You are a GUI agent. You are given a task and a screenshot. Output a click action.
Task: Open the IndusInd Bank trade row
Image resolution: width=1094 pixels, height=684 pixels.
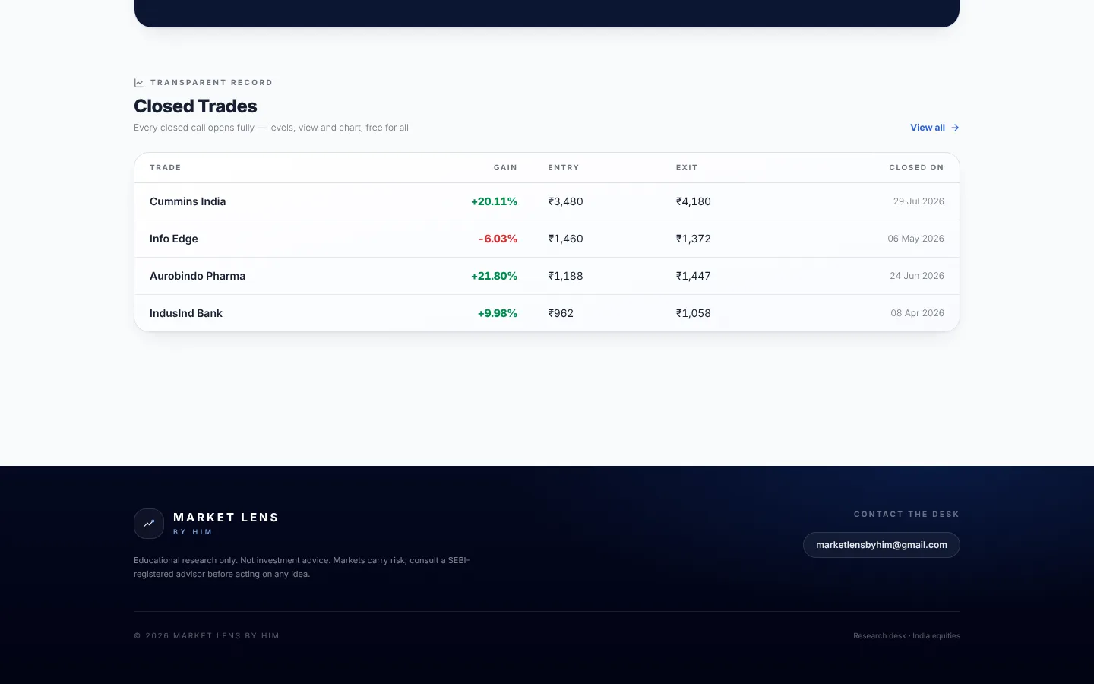pyautogui.click(x=547, y=313)
